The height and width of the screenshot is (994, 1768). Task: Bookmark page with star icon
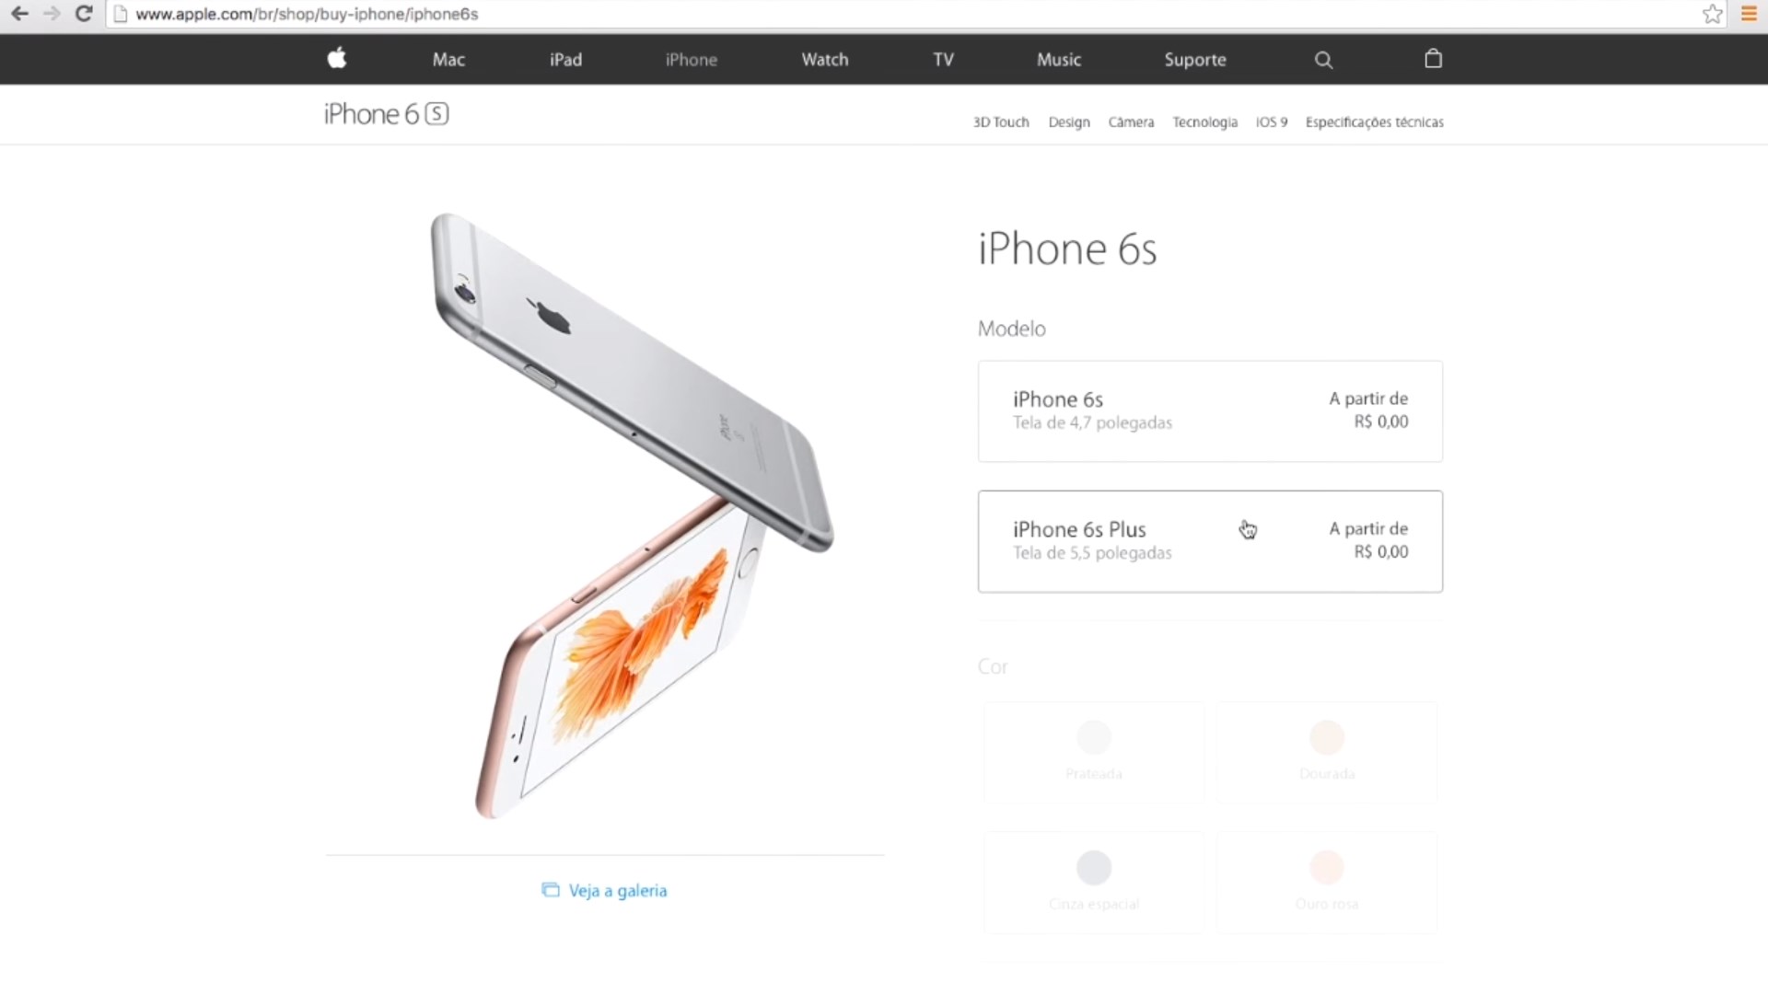click(1712, 14)
